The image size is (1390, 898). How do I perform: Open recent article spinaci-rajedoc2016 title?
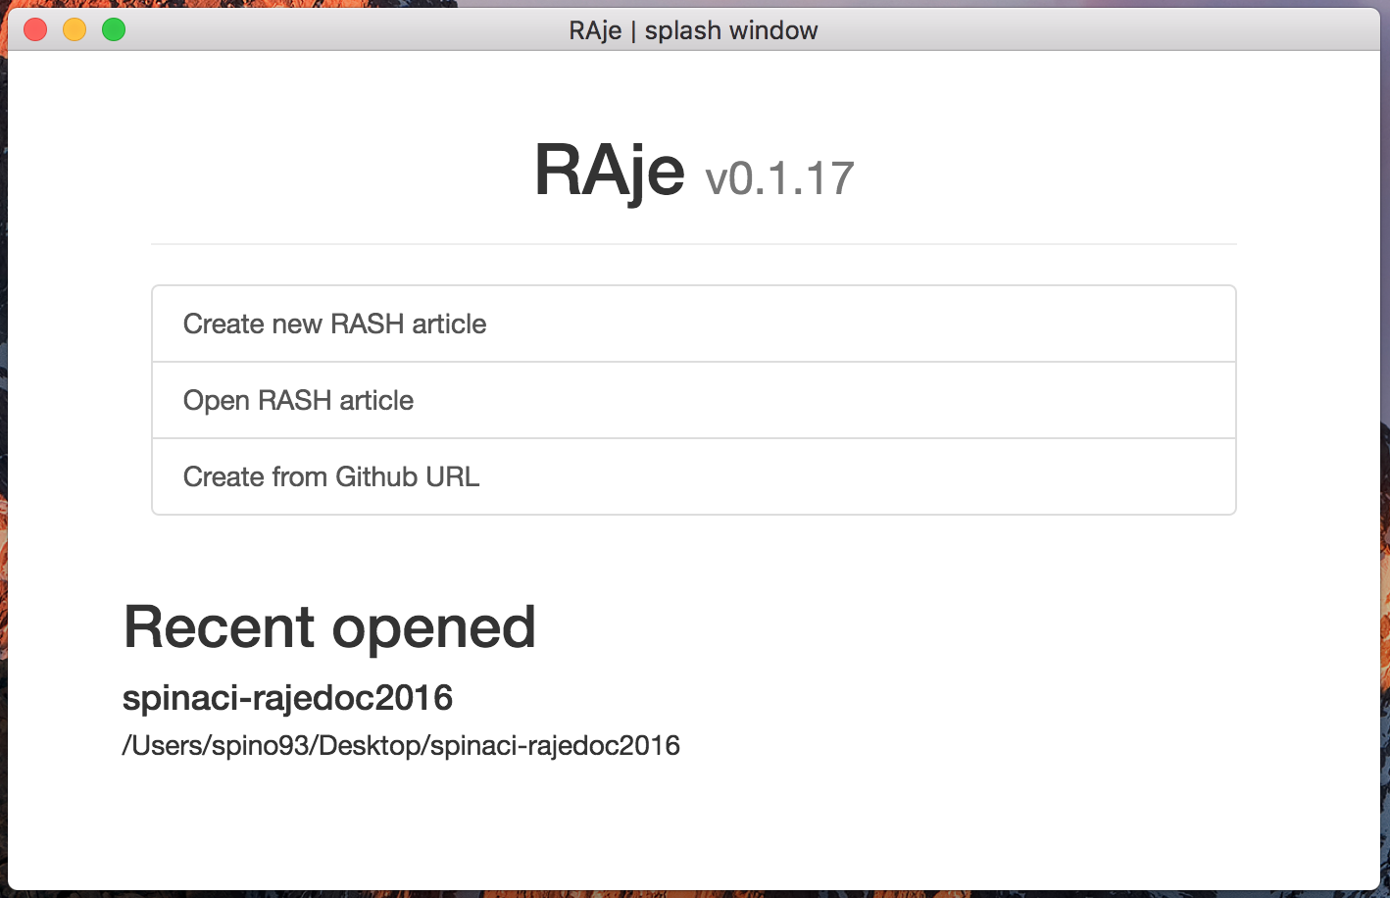(287, 698)
